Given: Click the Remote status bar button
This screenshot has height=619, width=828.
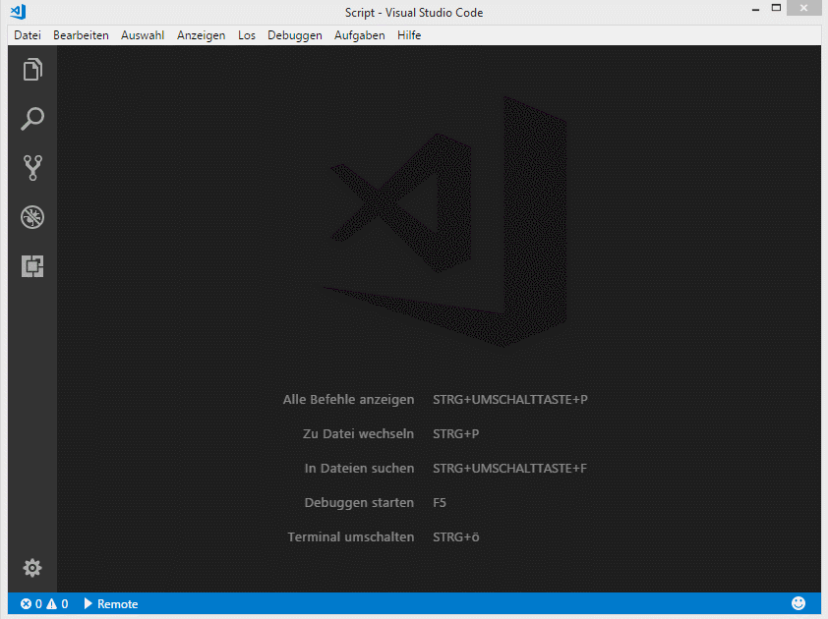Looking at the screenshot, I should click(110, 604).
